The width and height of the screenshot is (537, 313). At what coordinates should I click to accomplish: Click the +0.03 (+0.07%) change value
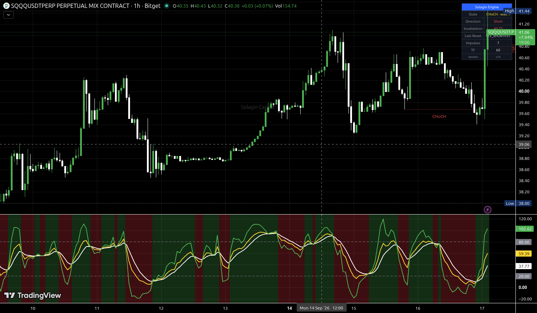(257, 6)
